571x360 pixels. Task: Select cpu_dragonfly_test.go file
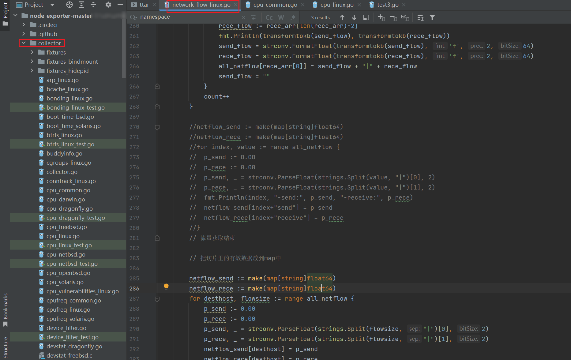coord(76,218)
